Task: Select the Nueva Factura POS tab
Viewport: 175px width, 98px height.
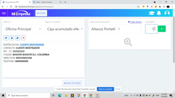Action: click(x=16, y=2)
